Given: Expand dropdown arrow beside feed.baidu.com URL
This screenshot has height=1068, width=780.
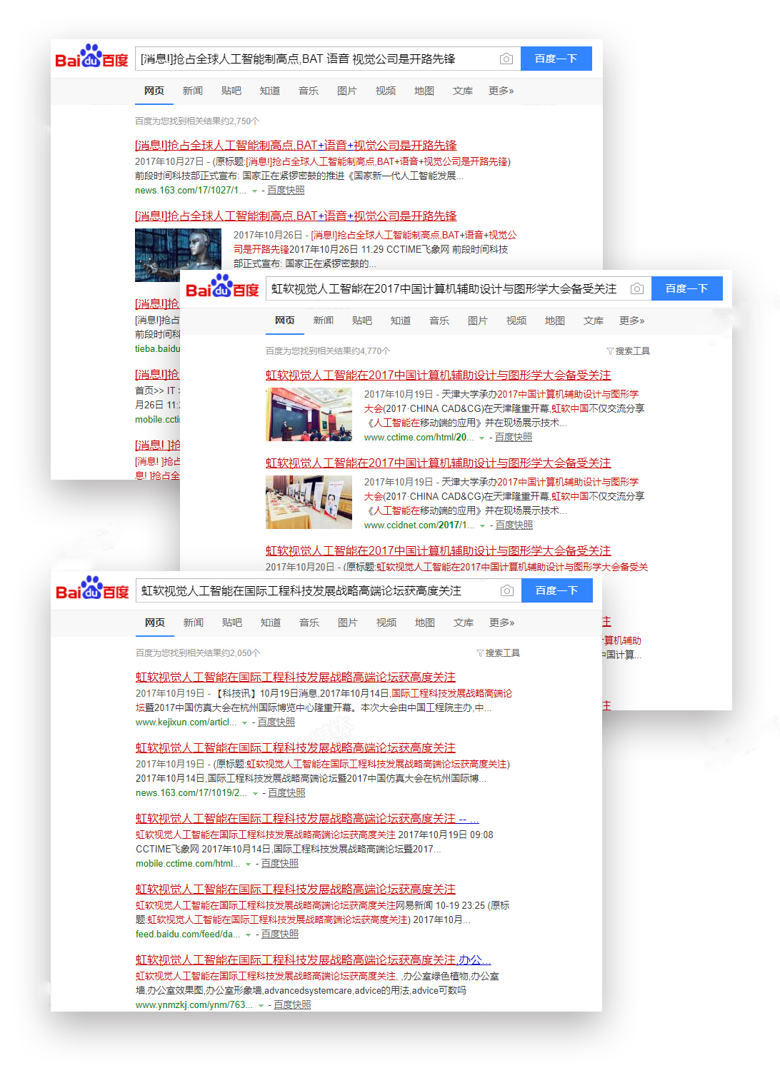Looking at the screenshot, I should click(249, 935).
